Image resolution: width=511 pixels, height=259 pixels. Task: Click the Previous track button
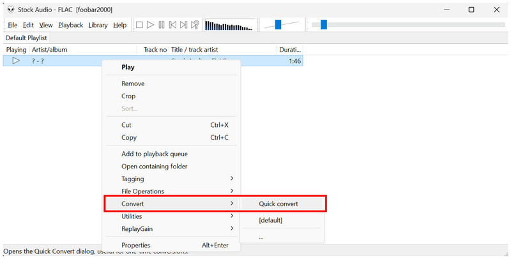pyautogui.click(x=172, y=25)
